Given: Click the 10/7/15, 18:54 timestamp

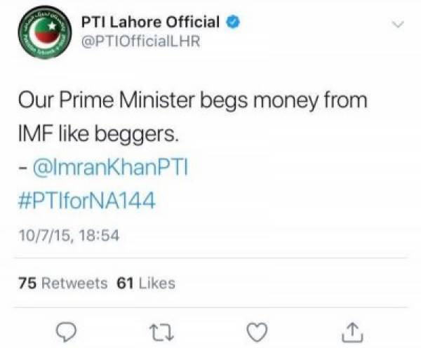Looking at the screenshot, I should coord(69,236).
